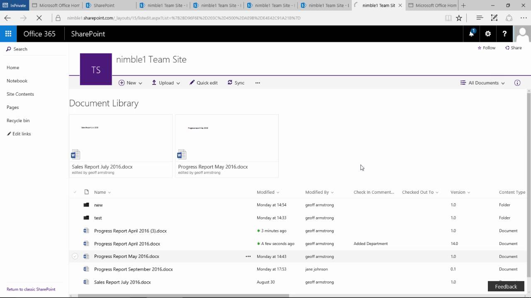531x298 pixels.
Task: Click the folder icon of the 'new' row
Action: tap(86, 205)
